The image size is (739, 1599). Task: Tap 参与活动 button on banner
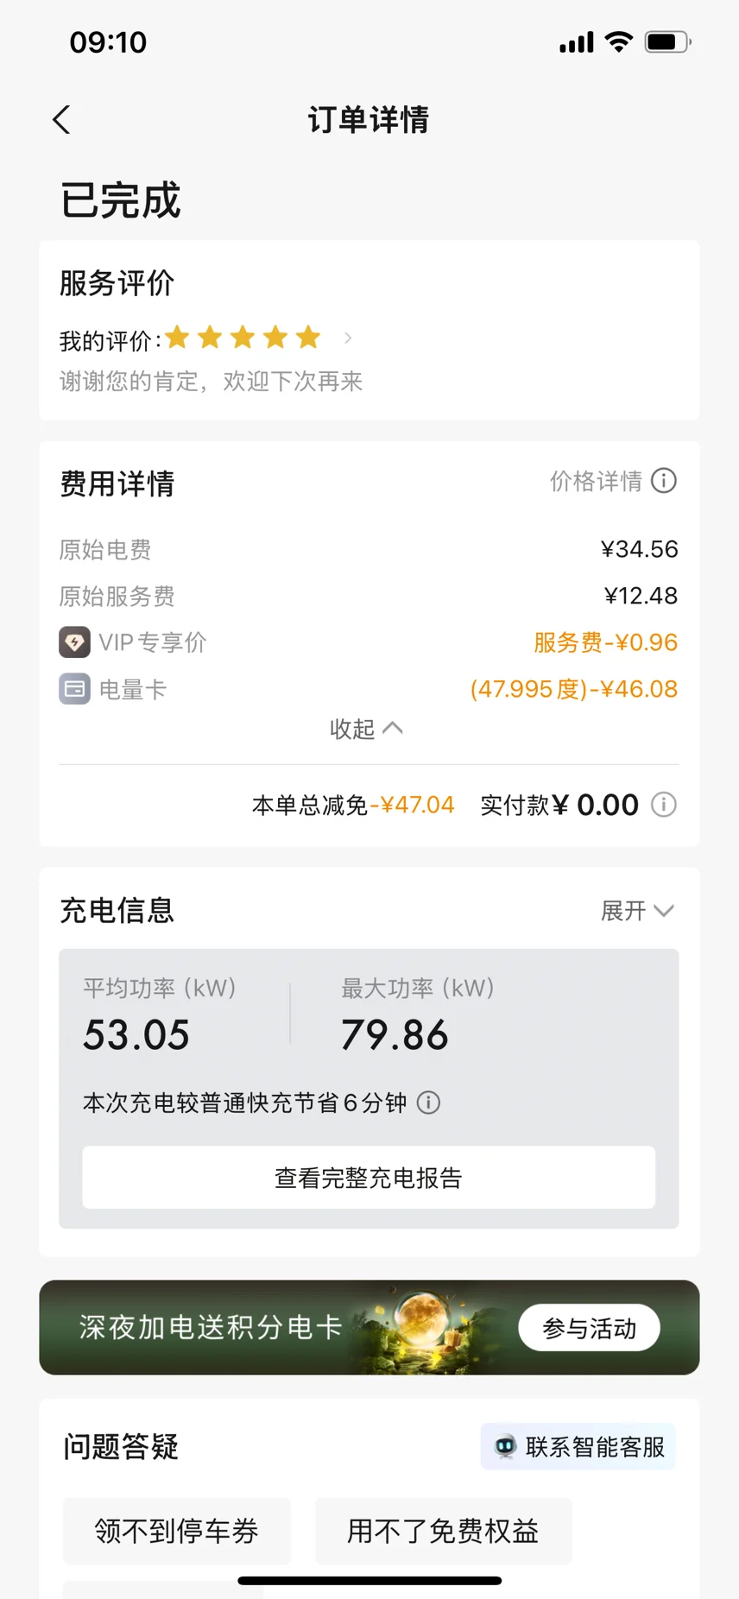[590, 1328]
